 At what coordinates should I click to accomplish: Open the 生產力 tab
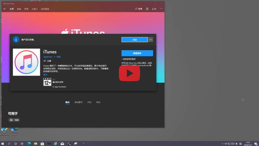click(35, 9)
